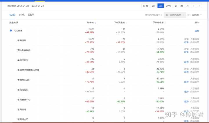Open 趋势 for 手淘消息中心 row

186,102
